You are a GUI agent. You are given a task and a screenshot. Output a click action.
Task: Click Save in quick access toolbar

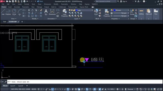click(x=13, y=1)
